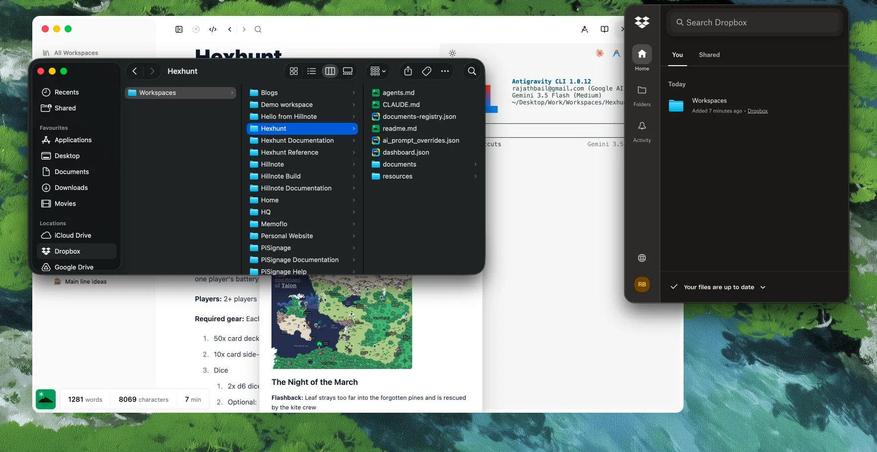This screenshot has height=452, width=877.
Task: Select Dropbox location in Finder sidebar
Action: [x=77, y=251]
